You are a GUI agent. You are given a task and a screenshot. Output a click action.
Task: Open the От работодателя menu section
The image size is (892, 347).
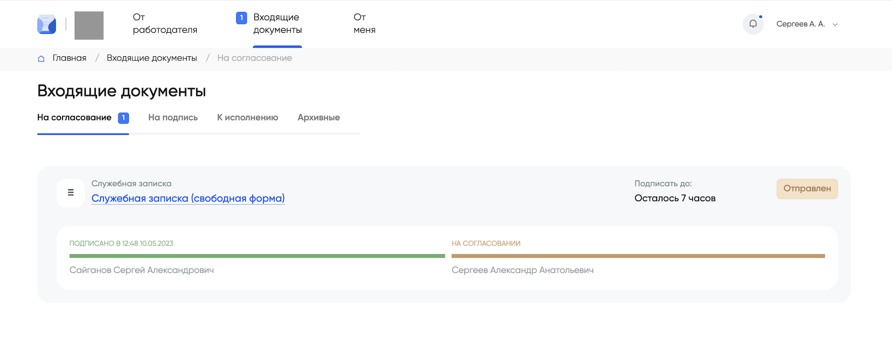point(165,24)
